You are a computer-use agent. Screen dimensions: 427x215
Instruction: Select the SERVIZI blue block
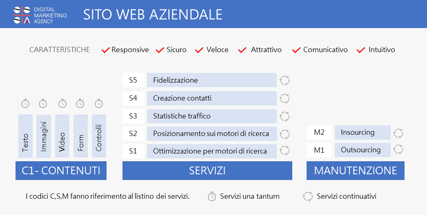pos(207,171)
